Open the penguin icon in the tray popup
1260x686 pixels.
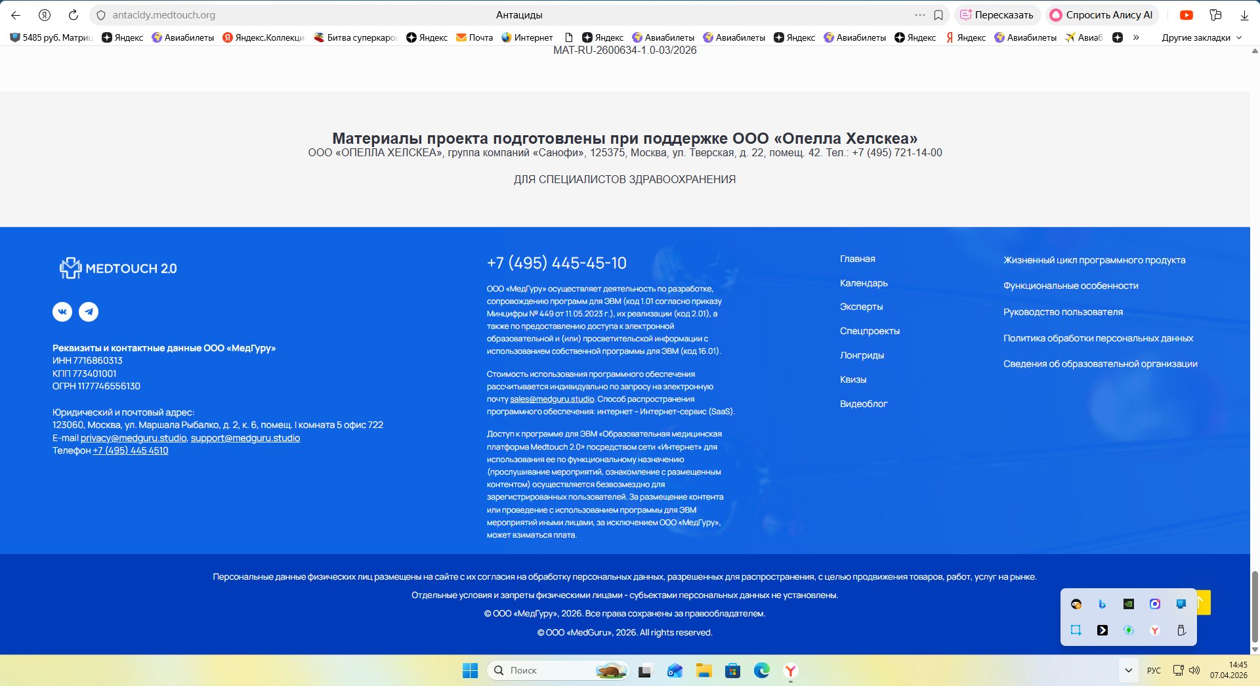1076,604
